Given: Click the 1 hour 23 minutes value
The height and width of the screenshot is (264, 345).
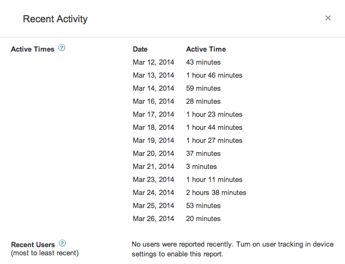Looking at the screenshot, I should coord(214,114).
